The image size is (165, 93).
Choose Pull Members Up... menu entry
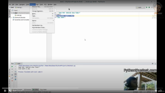42,25
